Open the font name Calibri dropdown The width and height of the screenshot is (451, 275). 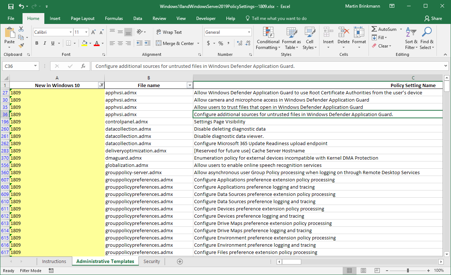71,32
